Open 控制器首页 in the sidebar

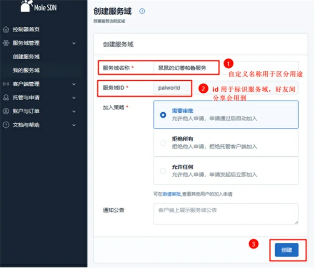pos(26,29)
